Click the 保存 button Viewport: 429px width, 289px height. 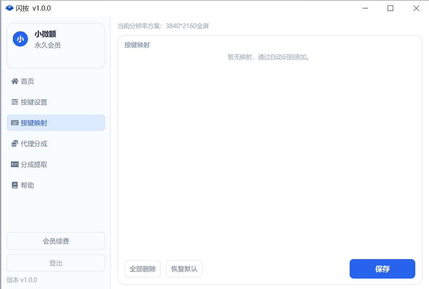pyautogui.click(x=382, y=269)
